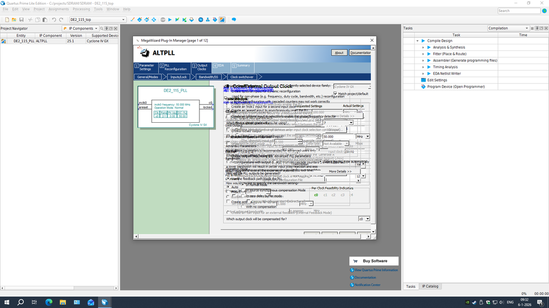549x308 pixels.
Task: Click the About button in ALTPLL wizard
Action: [x=339, y=53]
